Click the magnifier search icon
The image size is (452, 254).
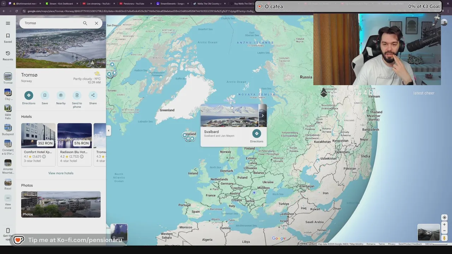click(85, 23)
